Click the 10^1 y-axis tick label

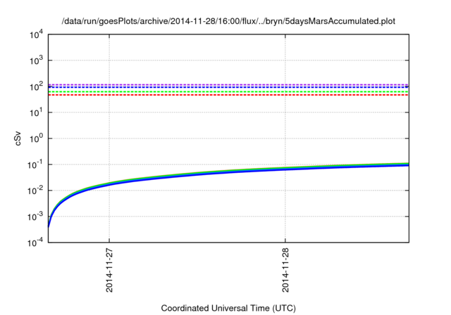[x=36, y=112]
